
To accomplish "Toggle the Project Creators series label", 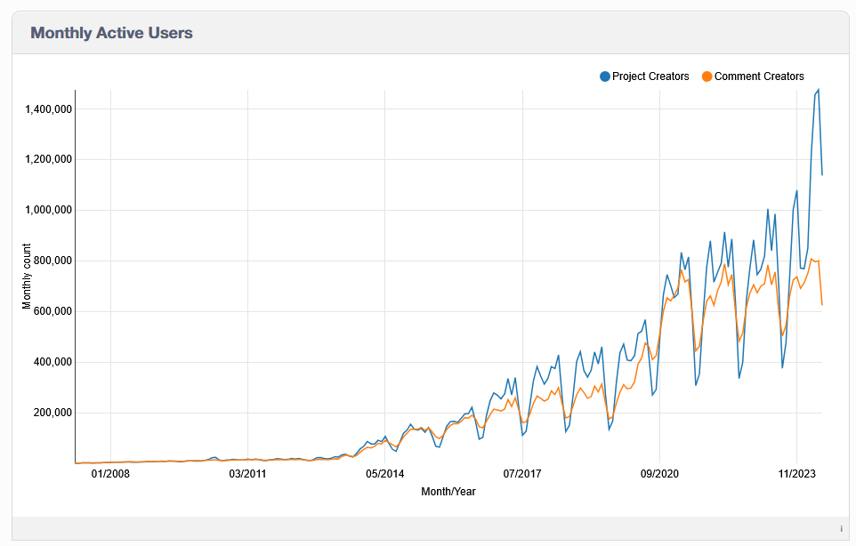I will pos(650,76).
